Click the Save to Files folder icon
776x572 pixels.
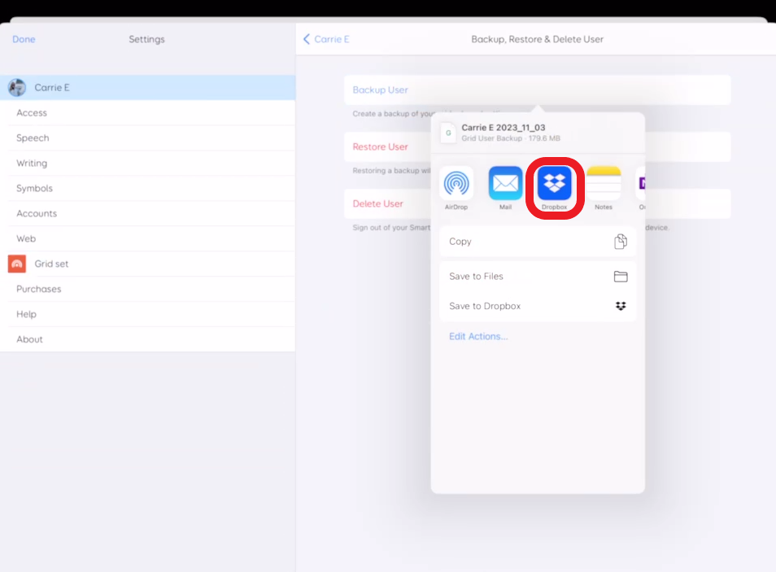621,277
